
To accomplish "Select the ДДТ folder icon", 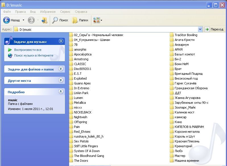I will pos(172,93).
